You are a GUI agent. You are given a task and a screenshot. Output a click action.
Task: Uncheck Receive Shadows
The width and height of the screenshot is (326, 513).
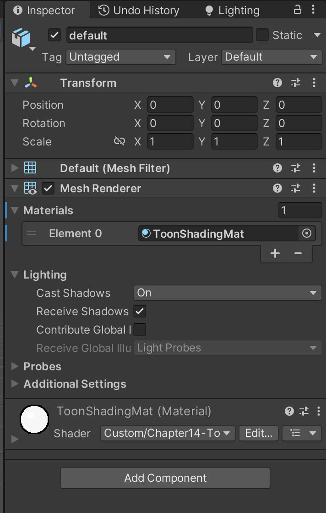point(140,312)
